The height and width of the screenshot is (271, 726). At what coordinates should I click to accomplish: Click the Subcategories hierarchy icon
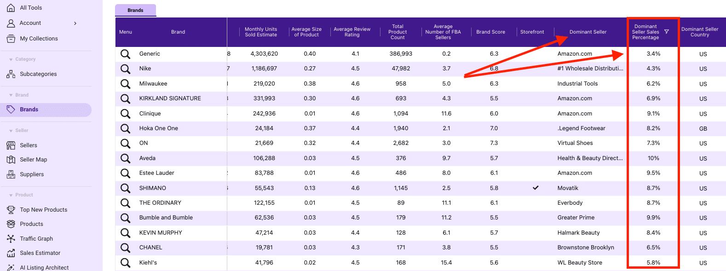click(11, 74)
